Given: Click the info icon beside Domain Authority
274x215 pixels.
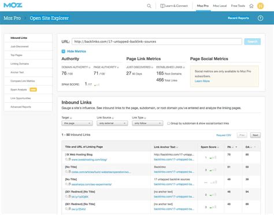Looking at the screenshot, I should click(90, 67).
